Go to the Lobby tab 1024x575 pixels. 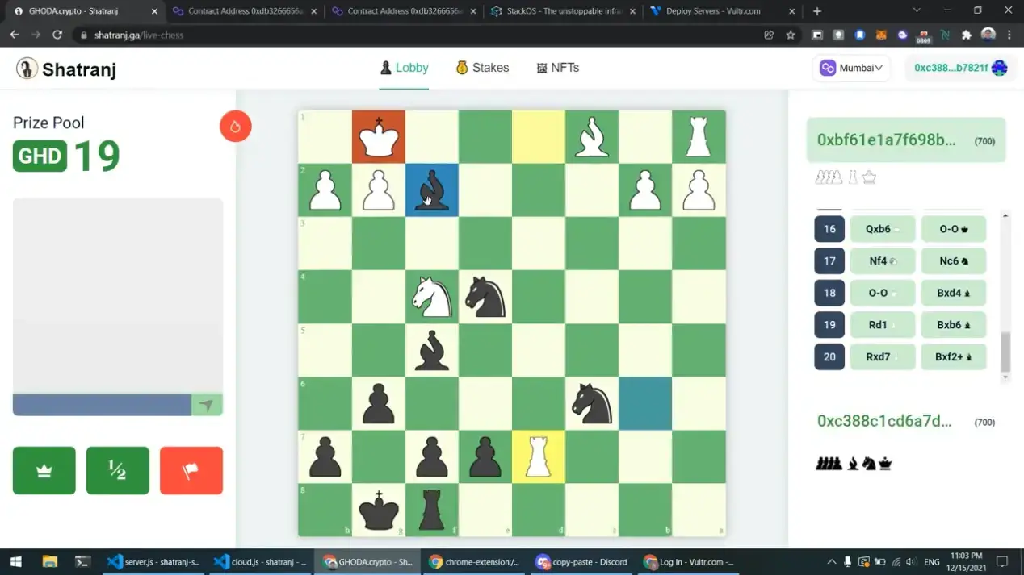tap(404, 69)
